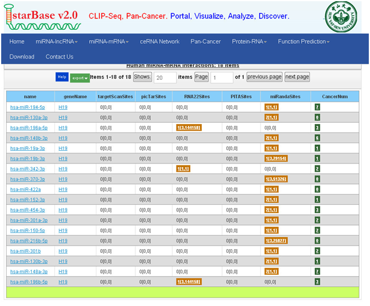Open the Function Prediction dropdown menu

(304, 41)
